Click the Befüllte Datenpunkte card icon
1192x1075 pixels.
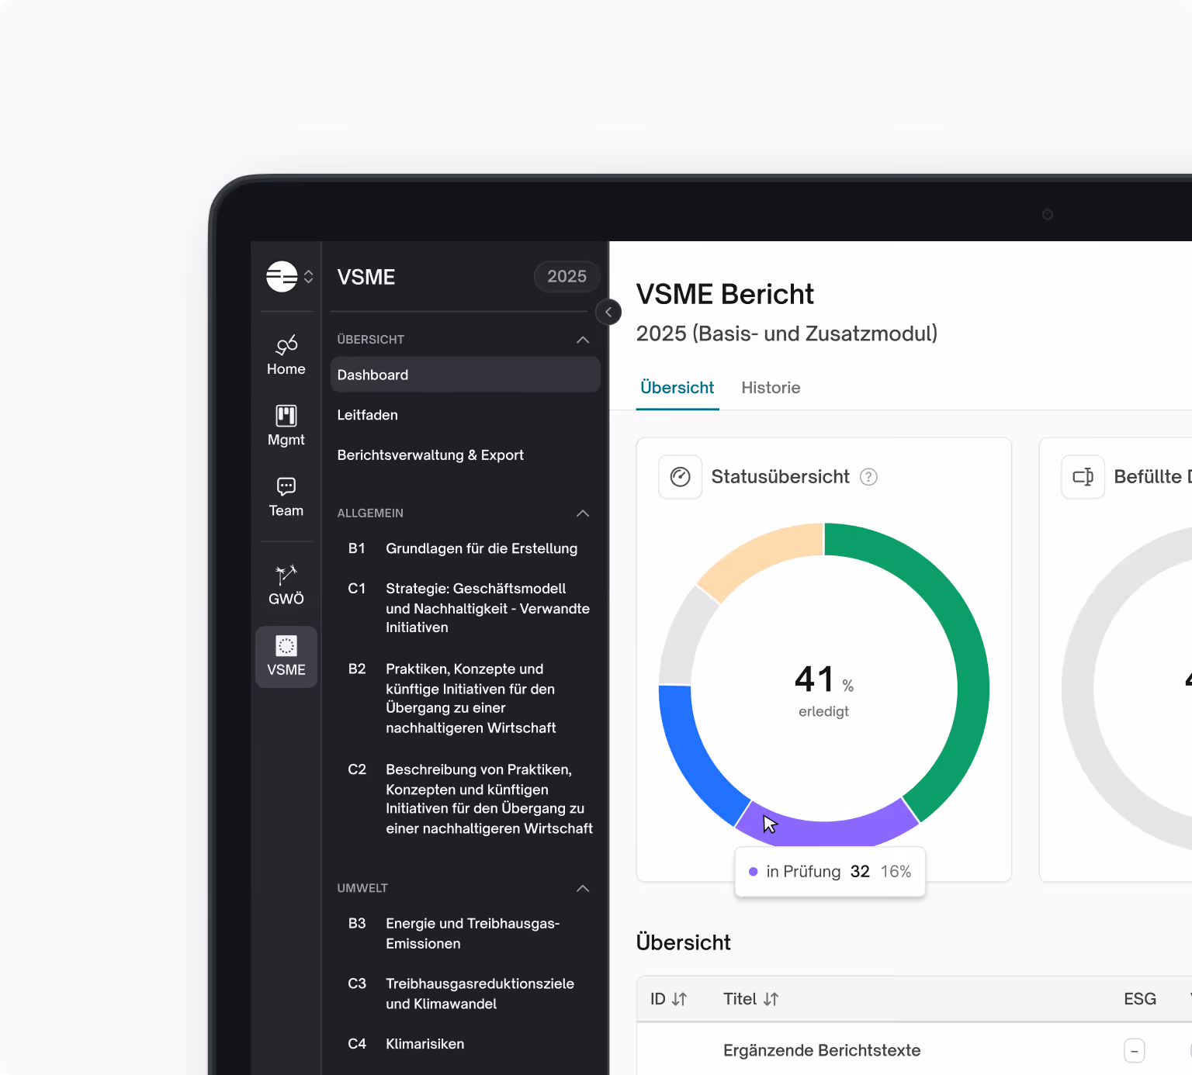pyautogui.click(x=1083, y=476)
